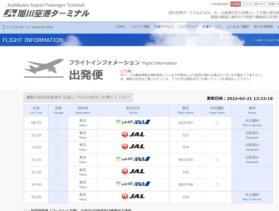This screenshot has width=279, height=211.
Task: Click AIR DO ANA logo for 08:55 flight
Action: [x=133, y=122]
